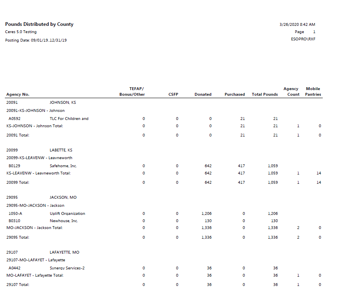Click the 'Agency No.' column header
Viewport: 343px width, 290px height.
point(18,95)
